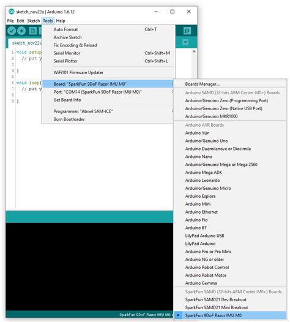Viewport: 290px width, 322px height.
Task: Select Arduino Mini board
Action: tap(230, 204)
